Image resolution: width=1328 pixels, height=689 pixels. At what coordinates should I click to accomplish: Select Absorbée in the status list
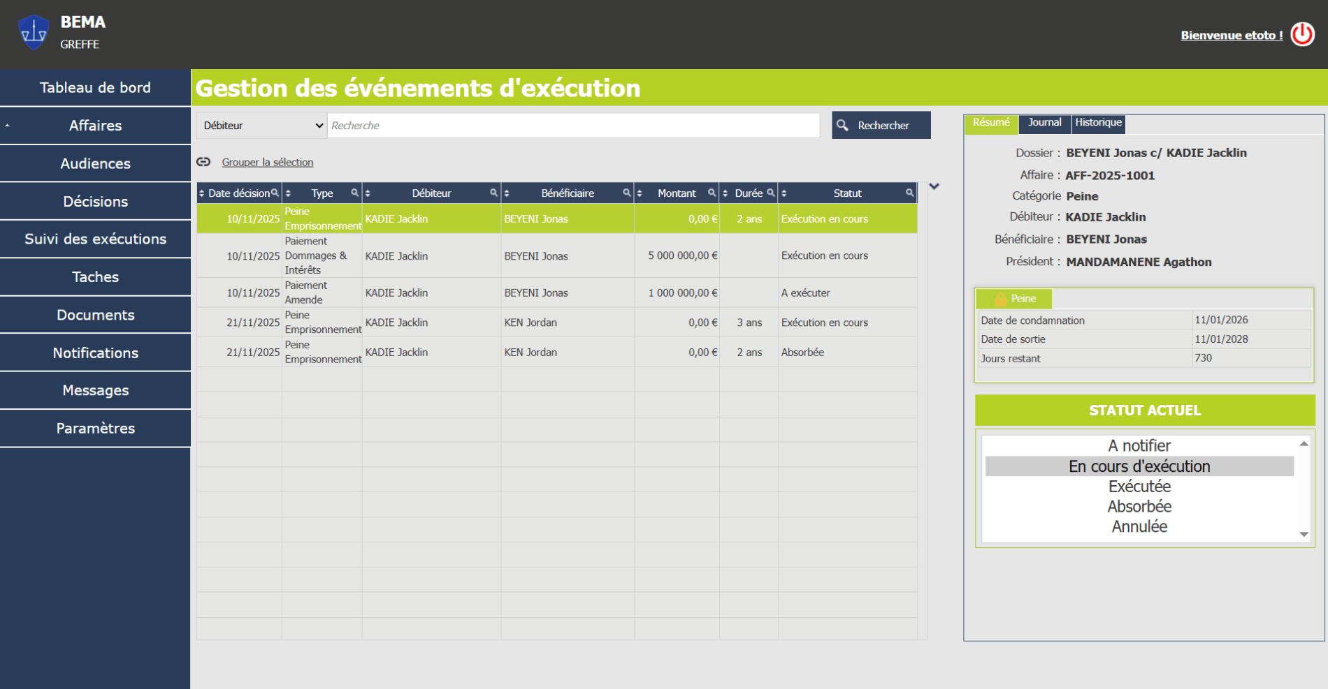(1139, 507)
